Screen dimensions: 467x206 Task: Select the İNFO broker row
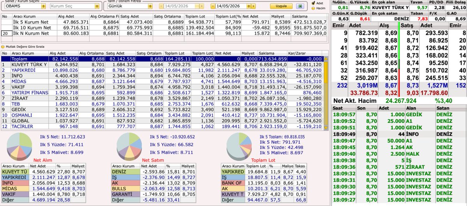coord(162,75)
